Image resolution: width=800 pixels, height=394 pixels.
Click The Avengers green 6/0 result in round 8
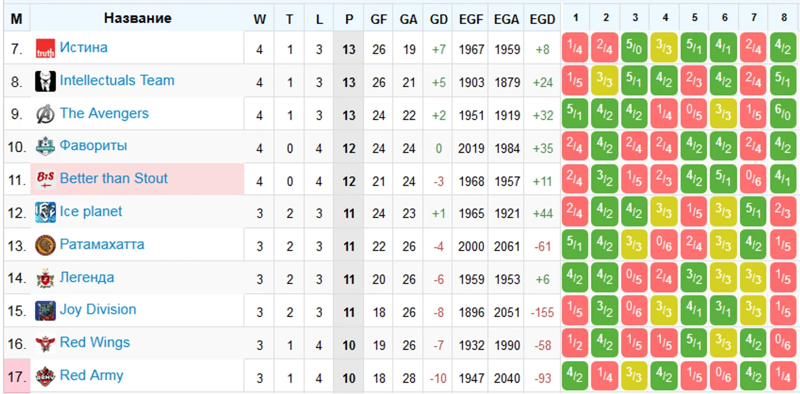click(x=783, y=114)
